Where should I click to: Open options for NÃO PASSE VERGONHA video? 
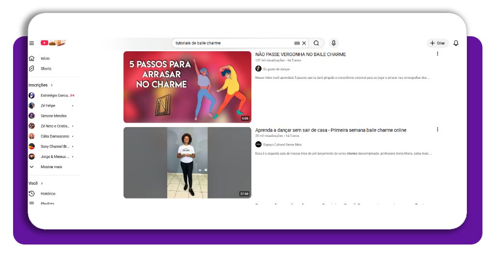tap(437, 54)
